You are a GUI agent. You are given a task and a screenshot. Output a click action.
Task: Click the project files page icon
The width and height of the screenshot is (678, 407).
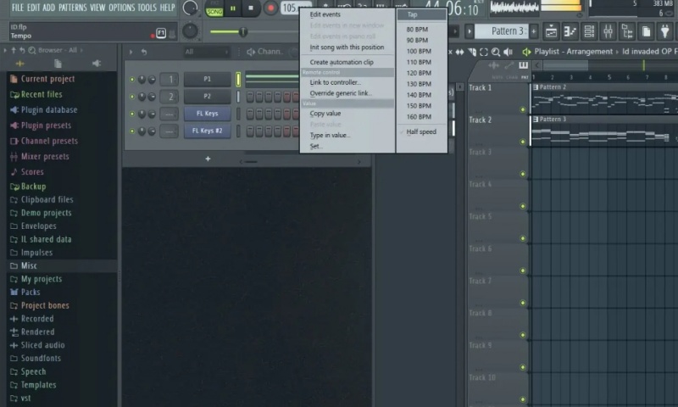click(x=646, y=31)
